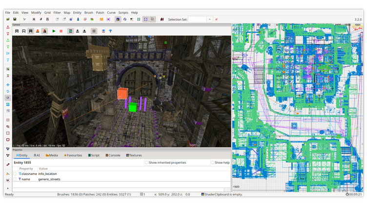This screenshot has width=367, height=206.
Task: Stop render preview with red square icon
Action: (61, 31)
